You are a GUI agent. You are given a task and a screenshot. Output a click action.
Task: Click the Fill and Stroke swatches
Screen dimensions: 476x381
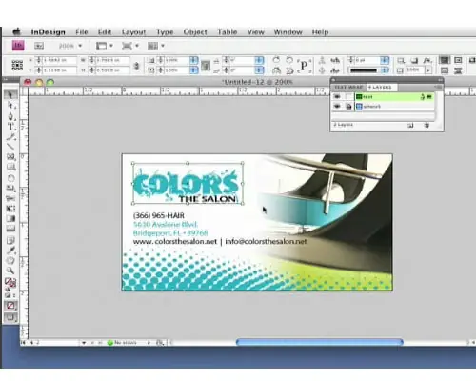click(10, 282)
